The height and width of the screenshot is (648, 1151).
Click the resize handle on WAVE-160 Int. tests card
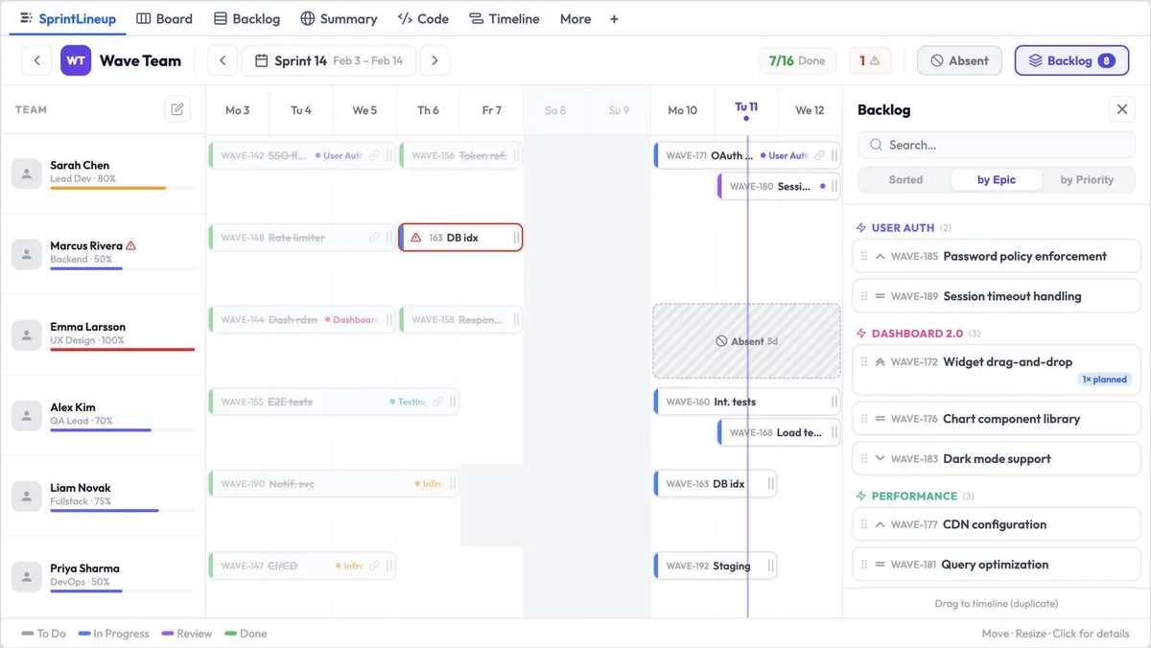[834, 403]
